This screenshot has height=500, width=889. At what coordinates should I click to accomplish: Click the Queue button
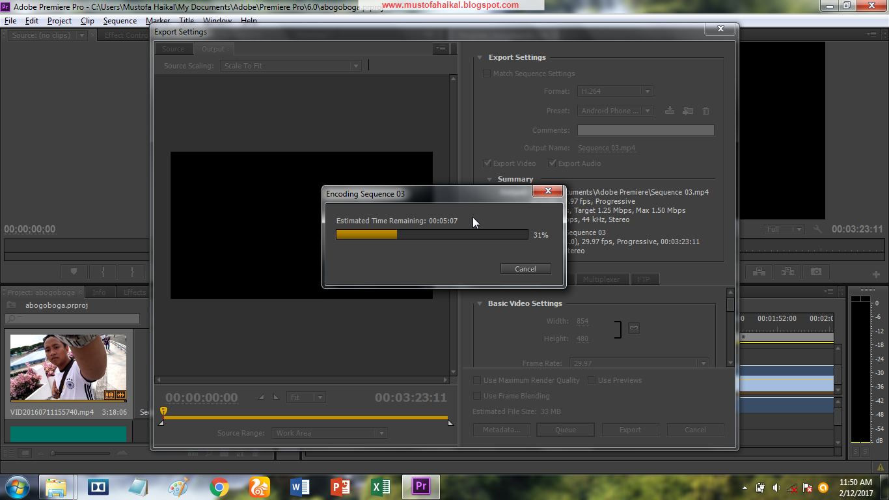(566, 430)
